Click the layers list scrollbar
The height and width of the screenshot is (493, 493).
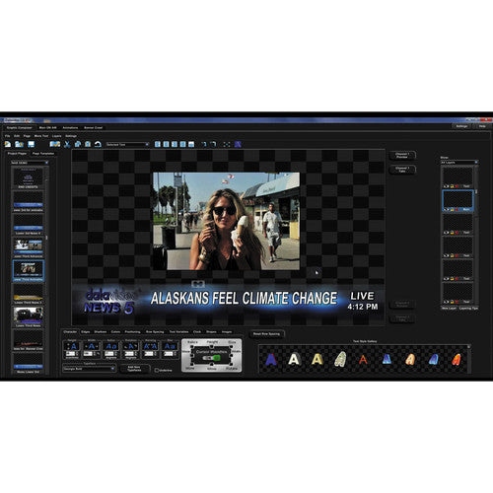[476, 235]
